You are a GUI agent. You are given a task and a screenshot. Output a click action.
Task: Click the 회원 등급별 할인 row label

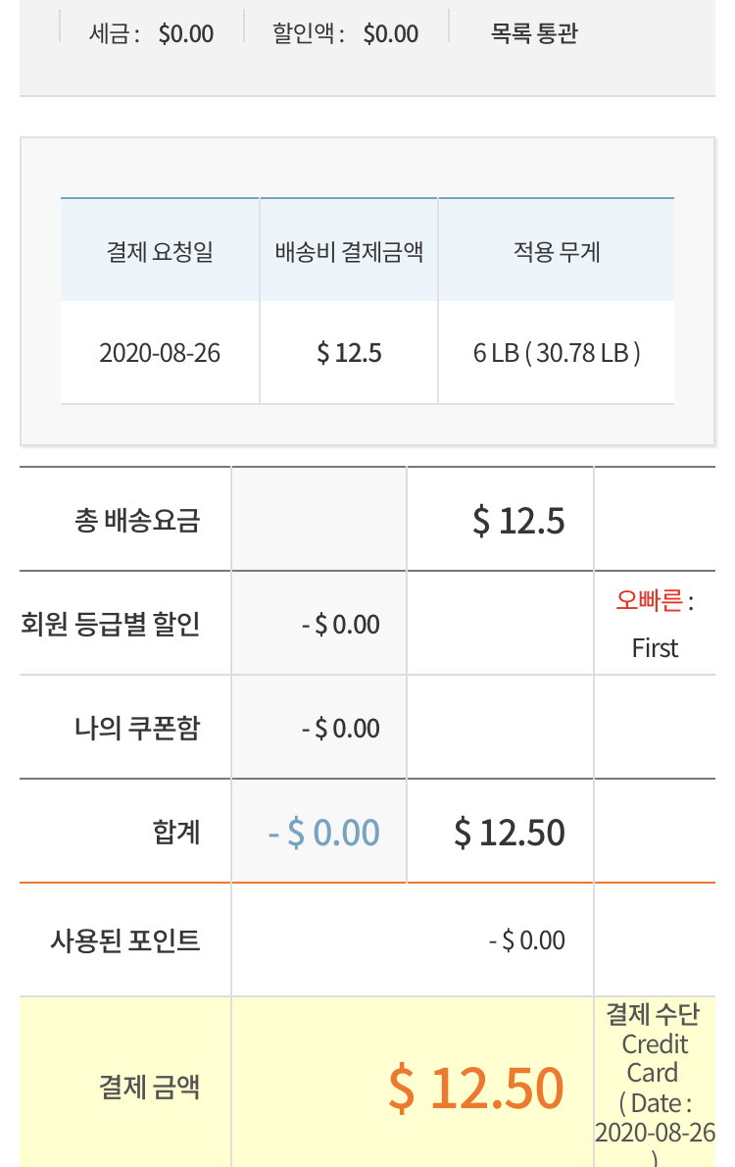pyautogui.click(x=110, y=624)
